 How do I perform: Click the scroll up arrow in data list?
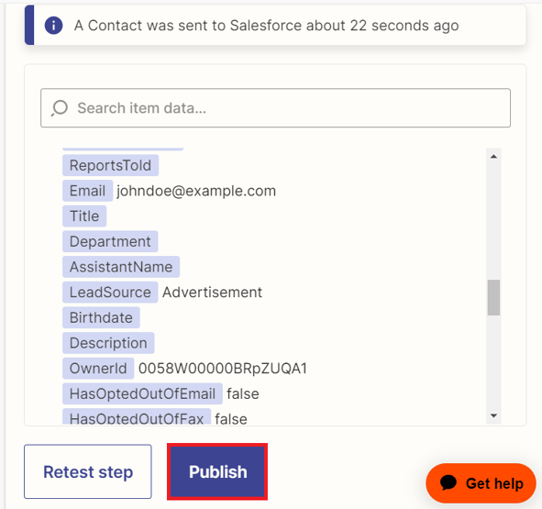click(x=493, y=157)
